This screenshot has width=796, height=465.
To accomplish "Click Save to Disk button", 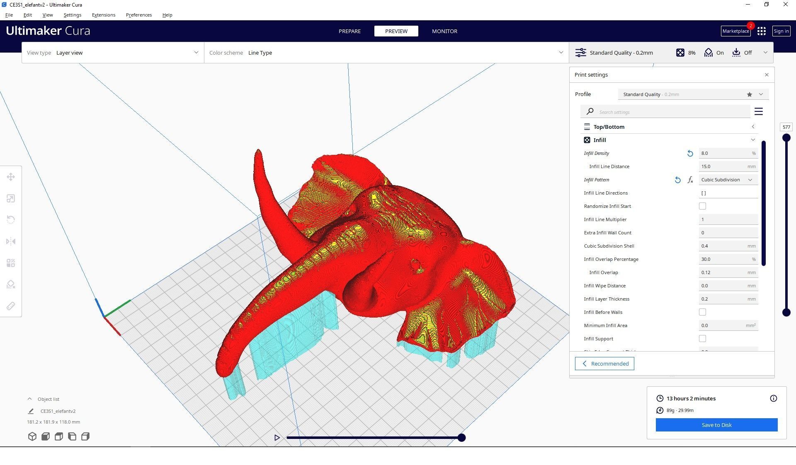I will 716,425.
